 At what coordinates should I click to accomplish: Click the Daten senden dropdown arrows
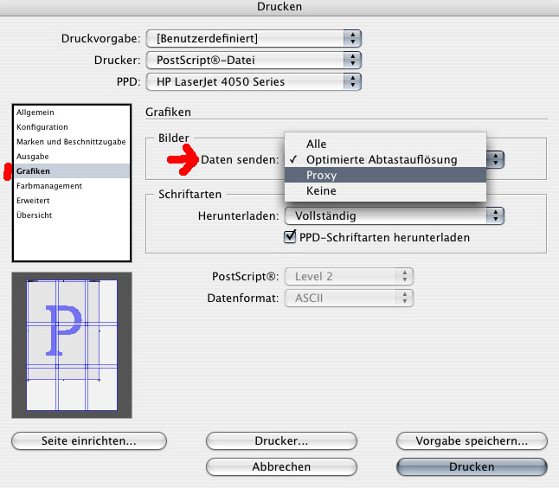[496, 159]
